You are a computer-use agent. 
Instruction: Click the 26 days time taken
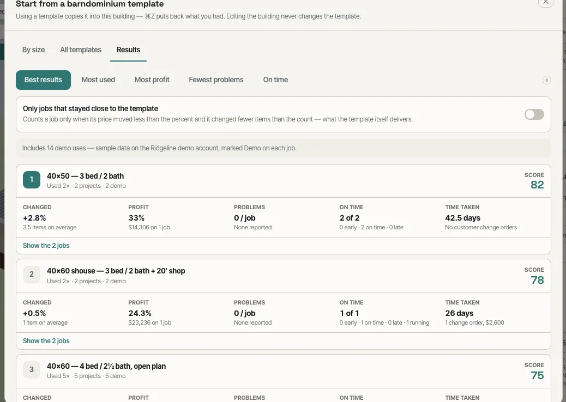point(459,313)
